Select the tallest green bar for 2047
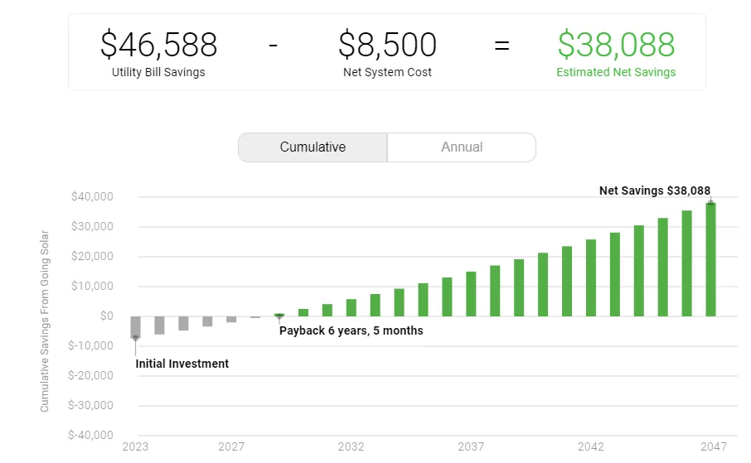 pyautogui.click(x=710, y=259)
